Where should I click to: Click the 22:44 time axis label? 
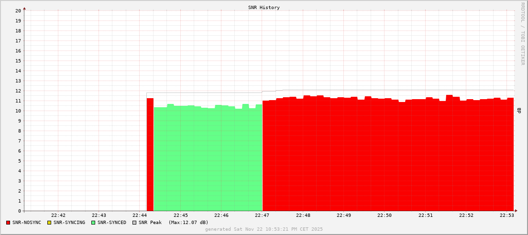click(x=140, y=215)
